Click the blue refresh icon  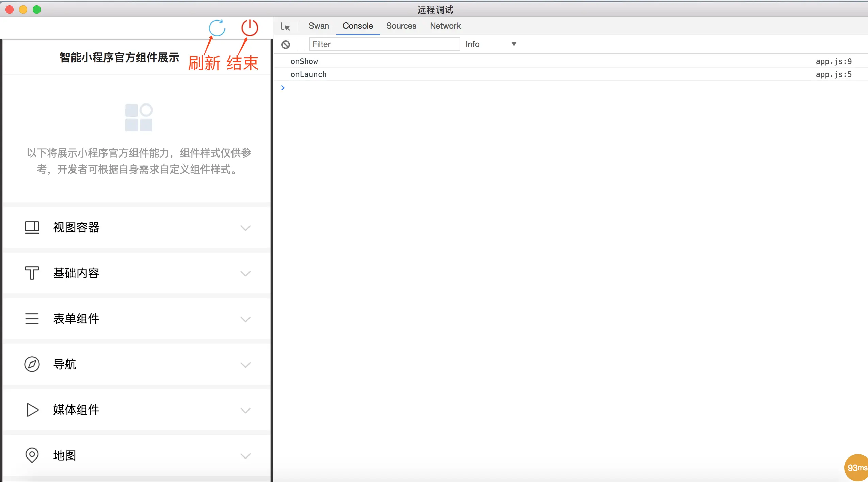(x=217, y=28)
